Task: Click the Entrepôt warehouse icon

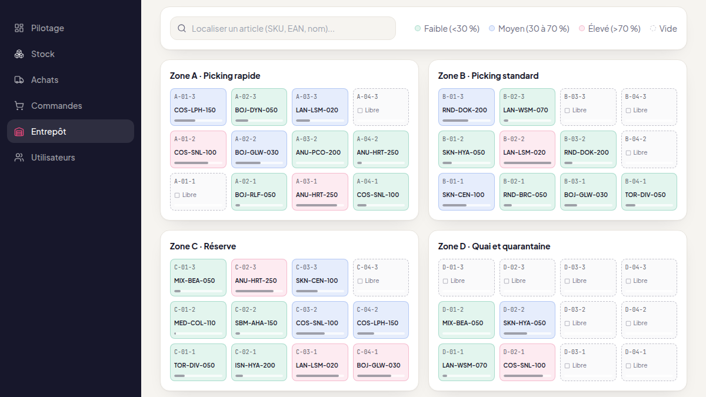Action: coord(19,132)
